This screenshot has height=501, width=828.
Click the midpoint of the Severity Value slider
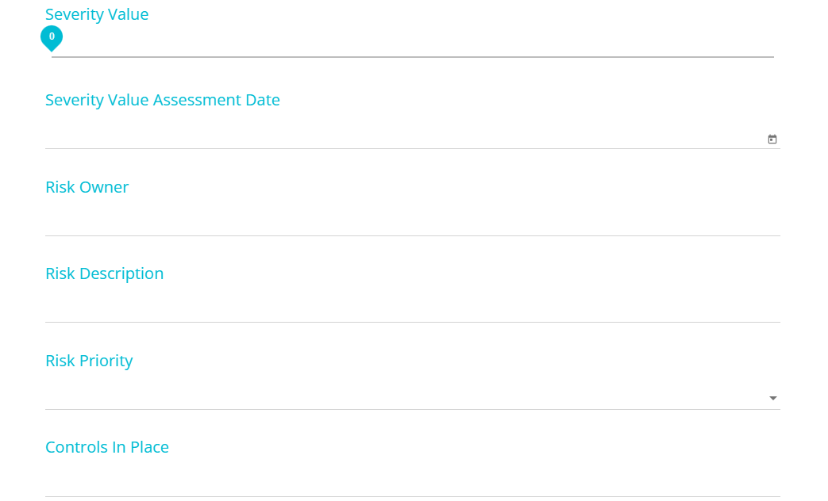[413, 56]
